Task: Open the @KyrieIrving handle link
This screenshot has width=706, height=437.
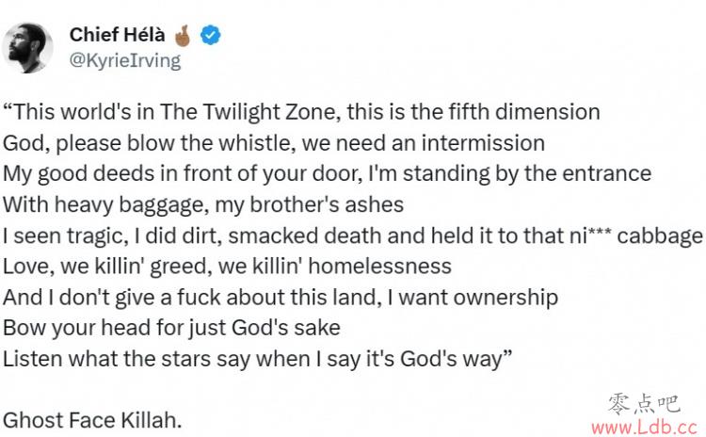Action: 124,60
